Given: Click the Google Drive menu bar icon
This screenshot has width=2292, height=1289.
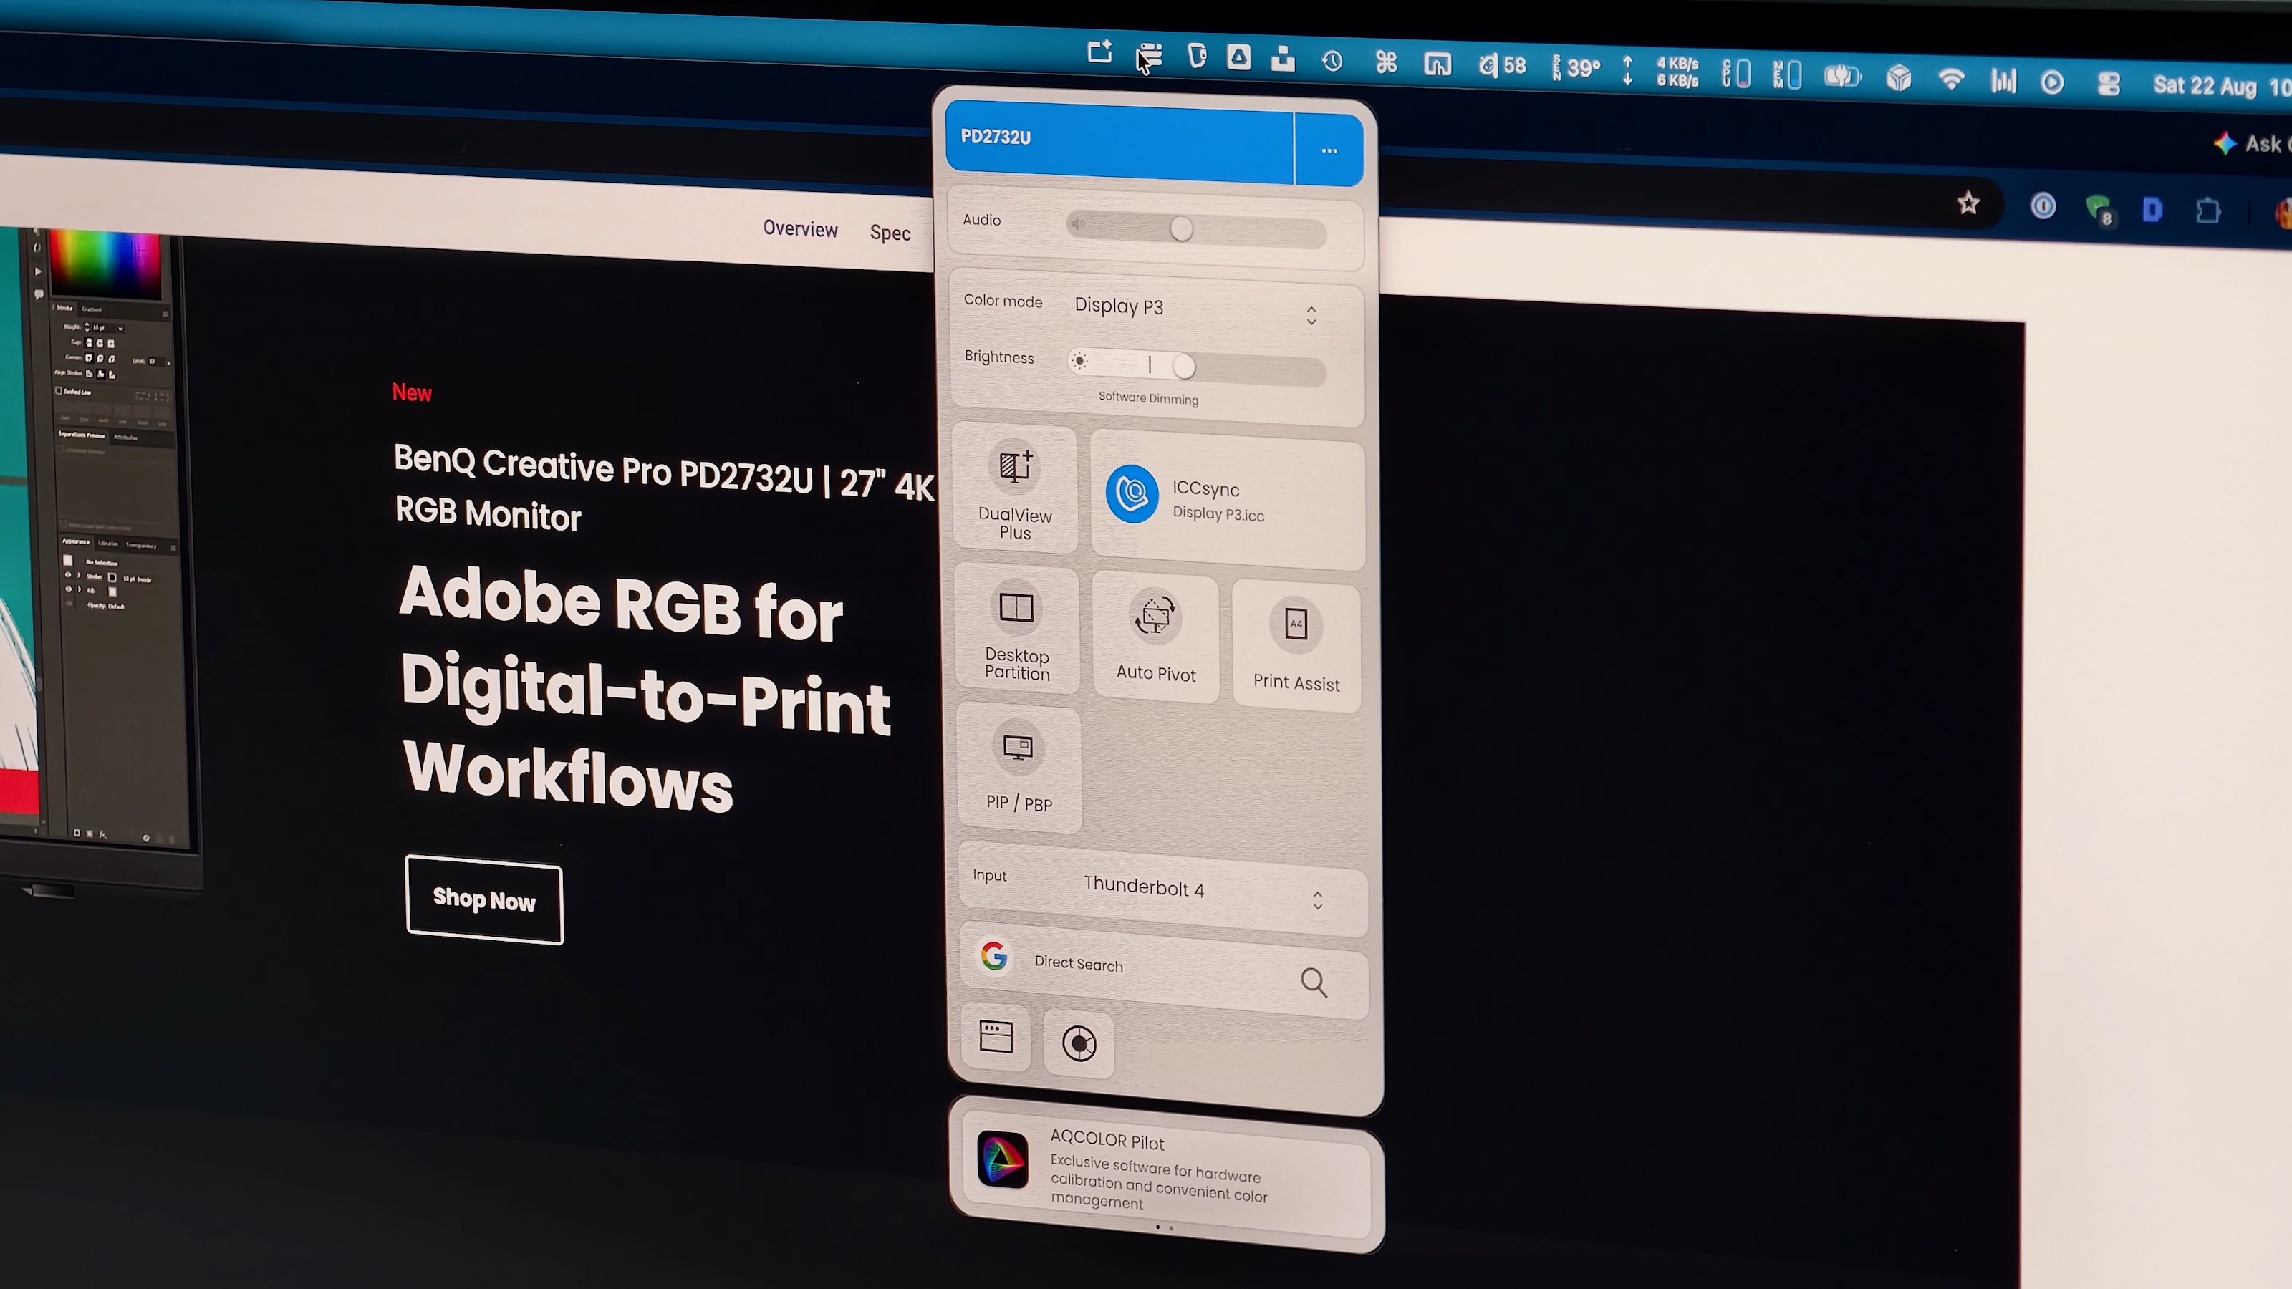Looking at the screenshot, I should pos(1238,58).
